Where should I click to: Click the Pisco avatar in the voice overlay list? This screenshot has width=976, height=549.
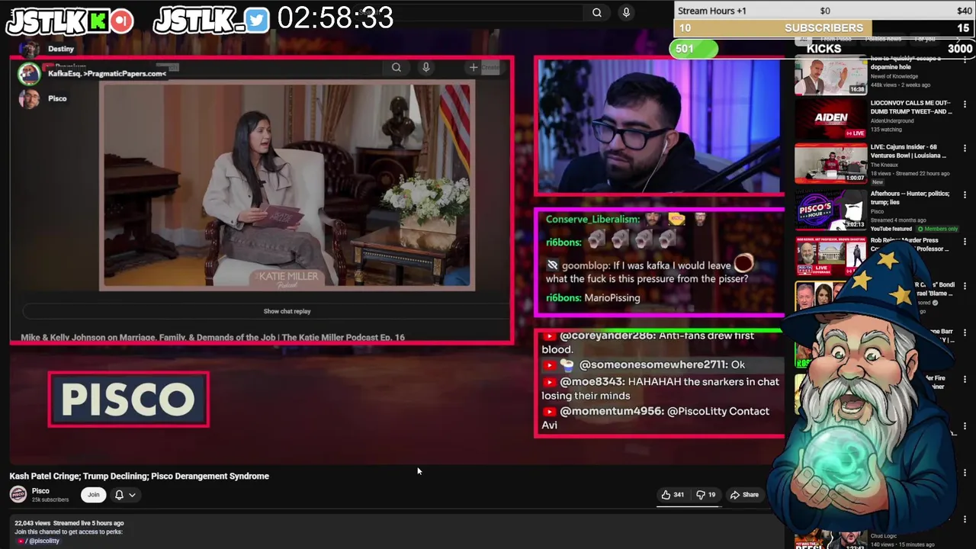[29, 99]
